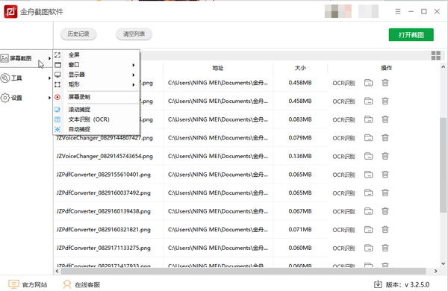Open the hamburger menu icon in title bar

pos(398,12)
